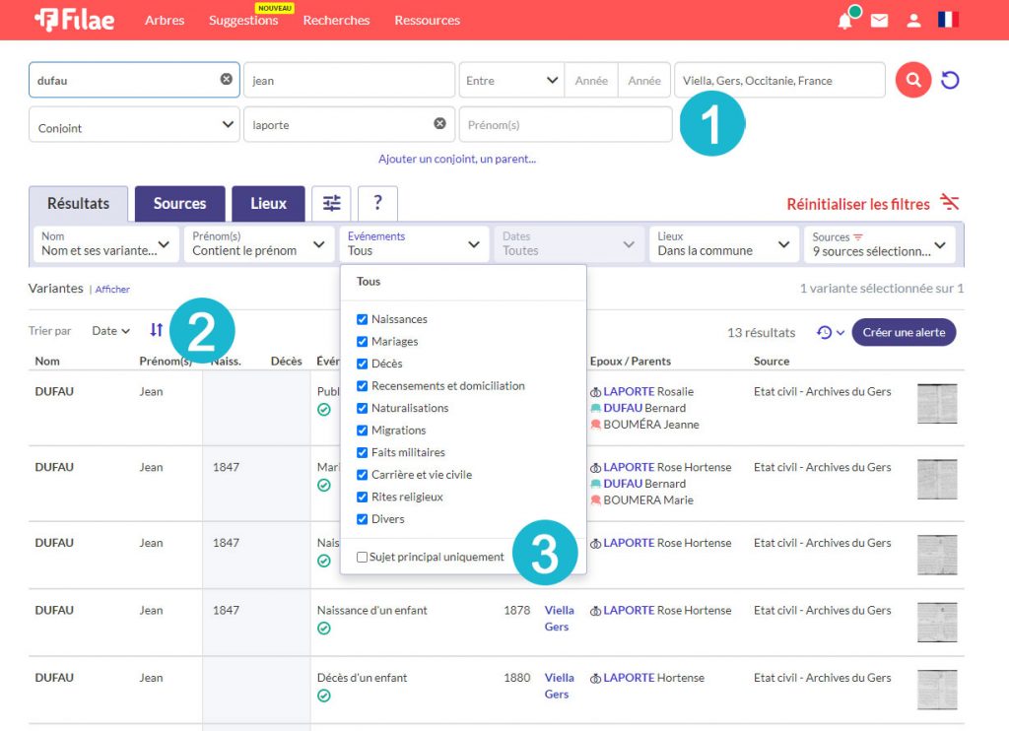Click the red search magnifier button
Viewport: 1009px width, 731px height.
coord(913,80)
